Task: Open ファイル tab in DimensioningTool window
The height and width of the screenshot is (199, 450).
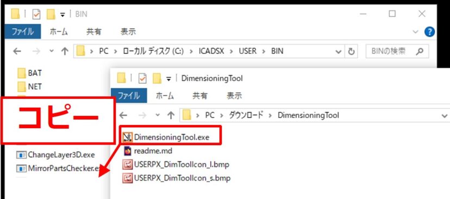Action: point(129,96)
